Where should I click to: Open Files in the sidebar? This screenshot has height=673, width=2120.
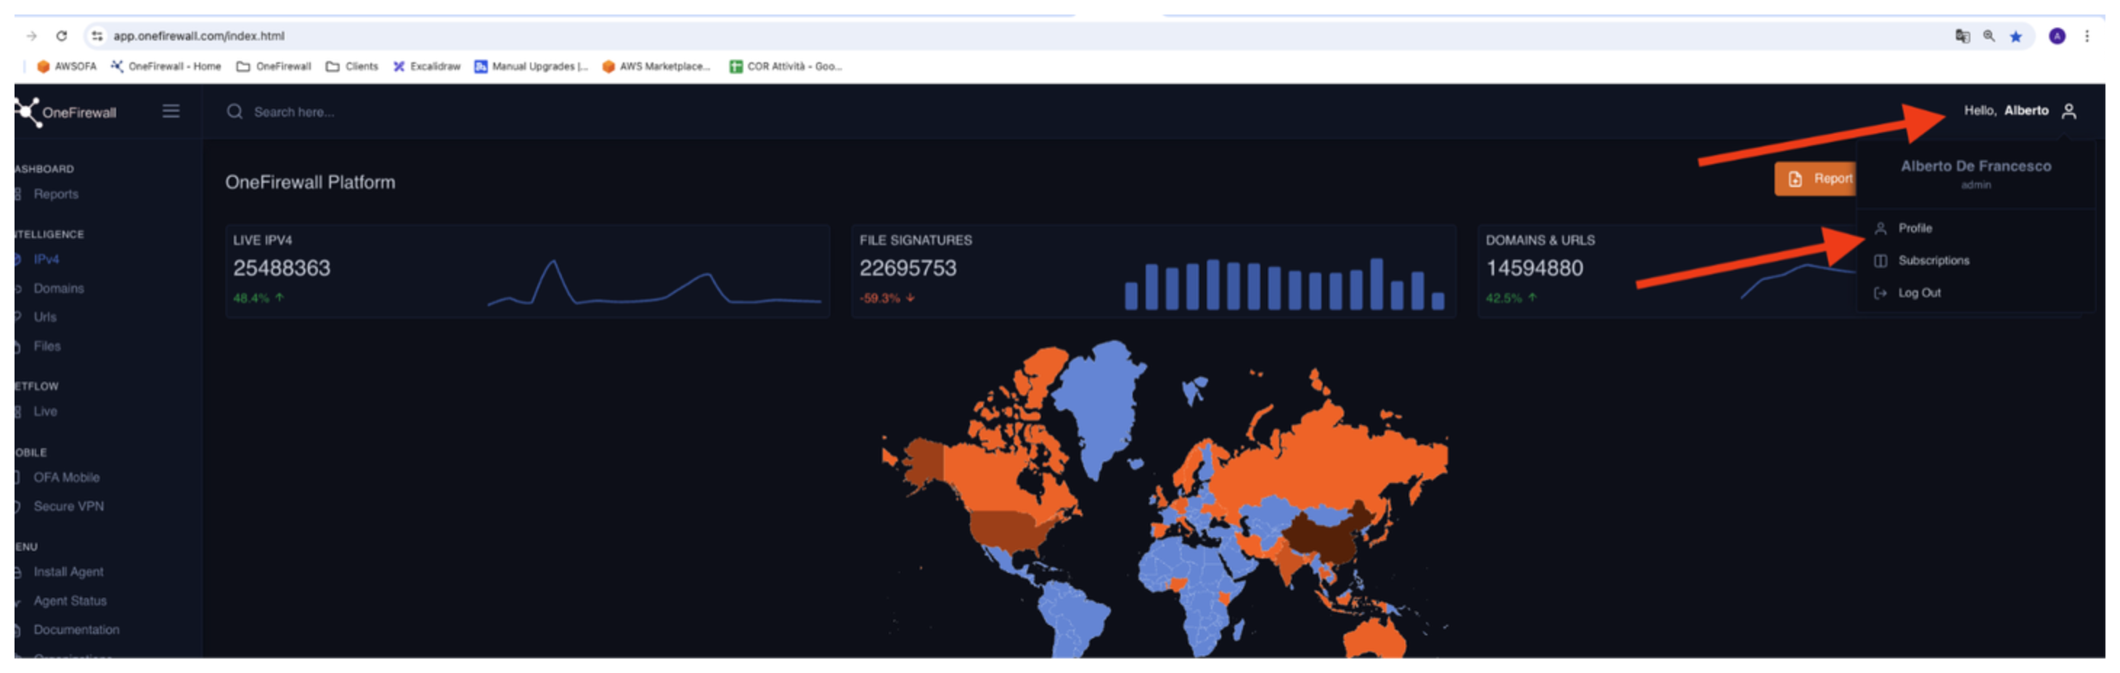pos(47,347)
